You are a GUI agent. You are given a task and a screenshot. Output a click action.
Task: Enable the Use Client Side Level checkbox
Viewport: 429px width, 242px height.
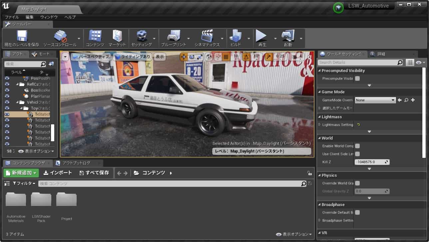click(x=357, y=154)
